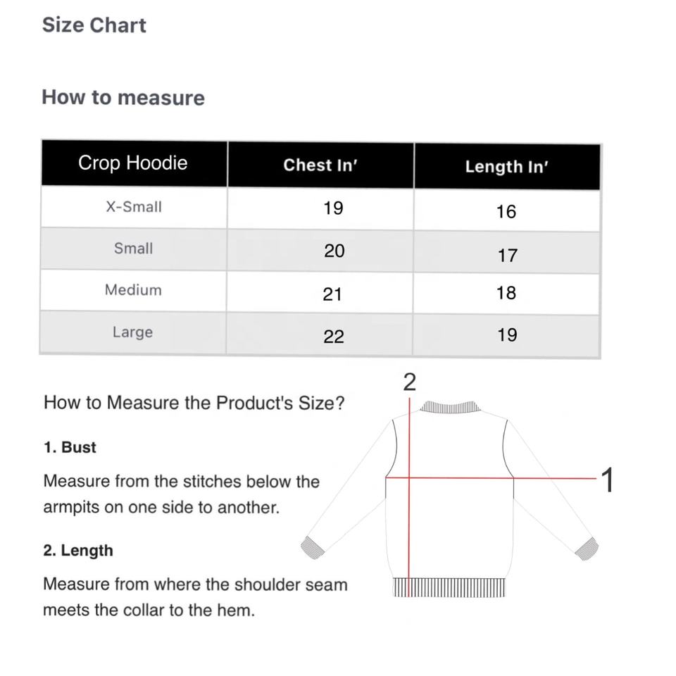Screen dimensions: 676x676
Task: Click the number 1 bust marker
Action: point(608,480)
